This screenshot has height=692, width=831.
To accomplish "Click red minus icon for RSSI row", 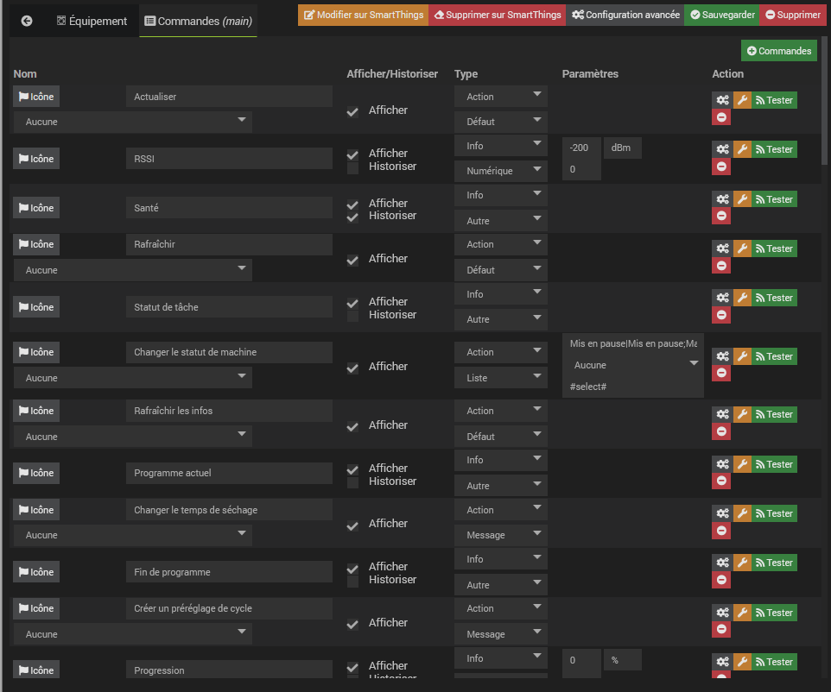I will [x=721, y=167].
